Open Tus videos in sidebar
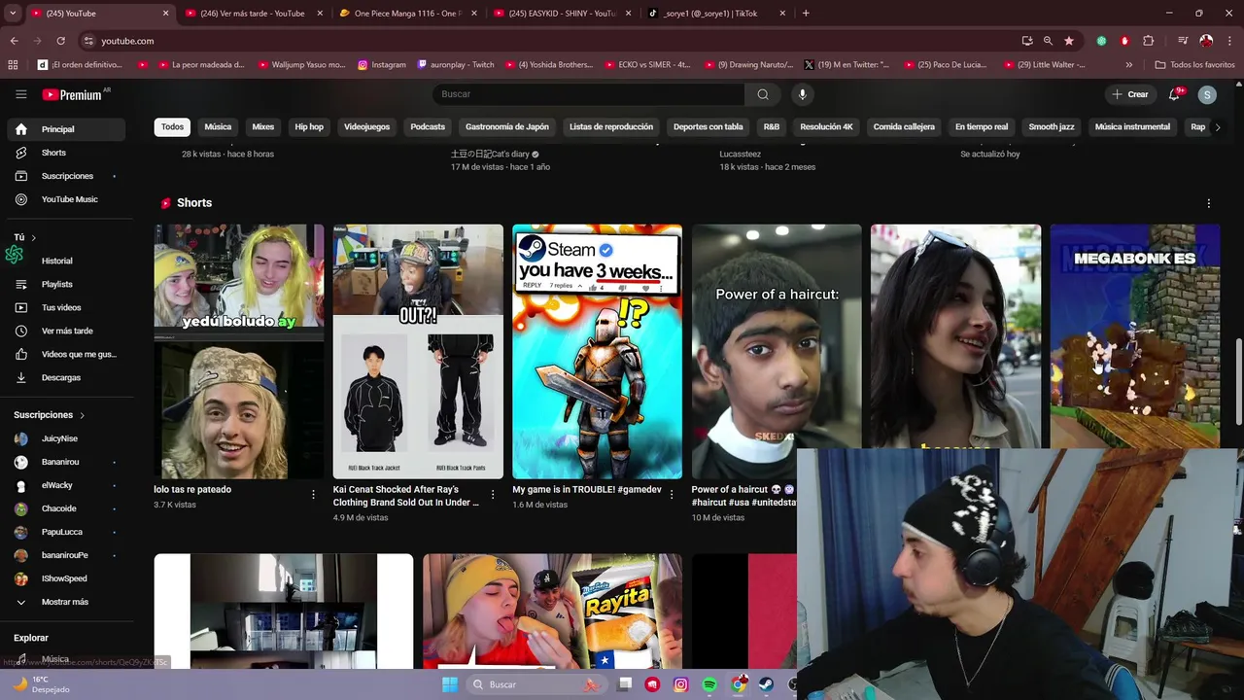The height and width of the screenshot is (700, 1244). [63, 307]
